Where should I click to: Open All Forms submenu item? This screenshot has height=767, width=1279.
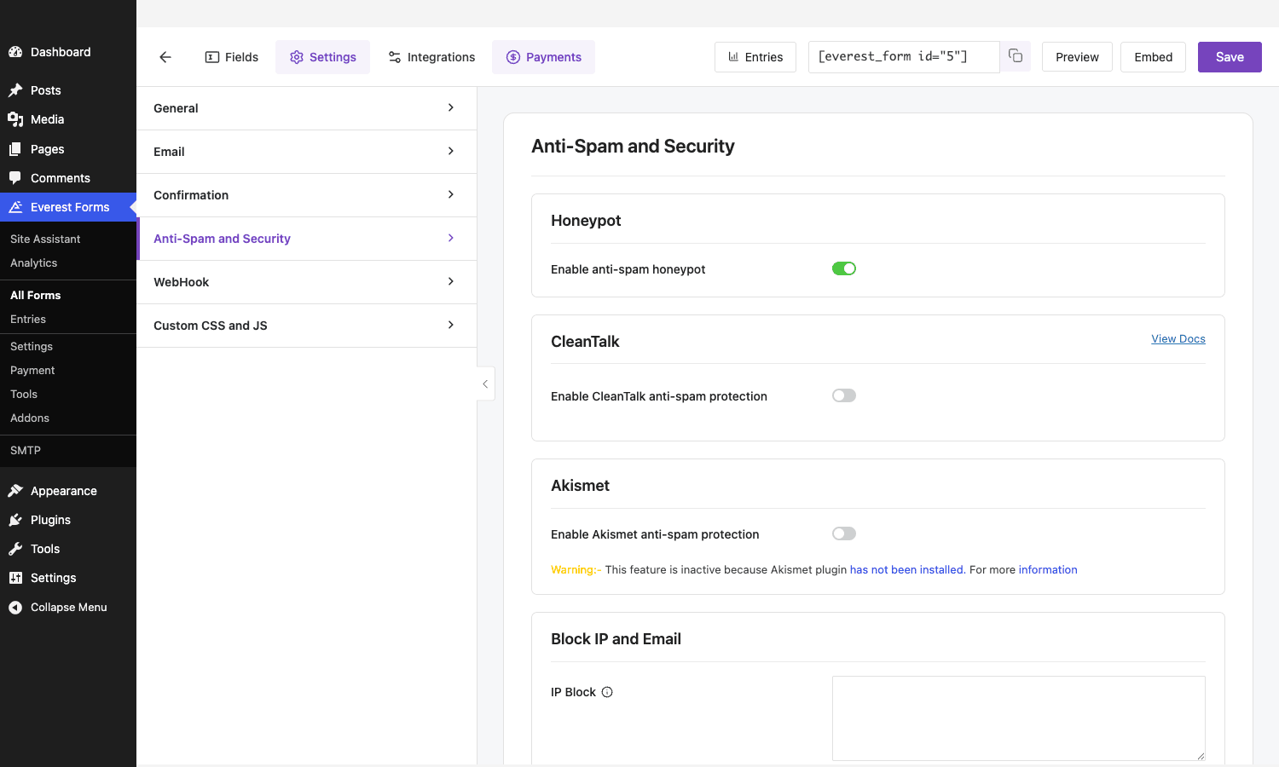[36, 296]
